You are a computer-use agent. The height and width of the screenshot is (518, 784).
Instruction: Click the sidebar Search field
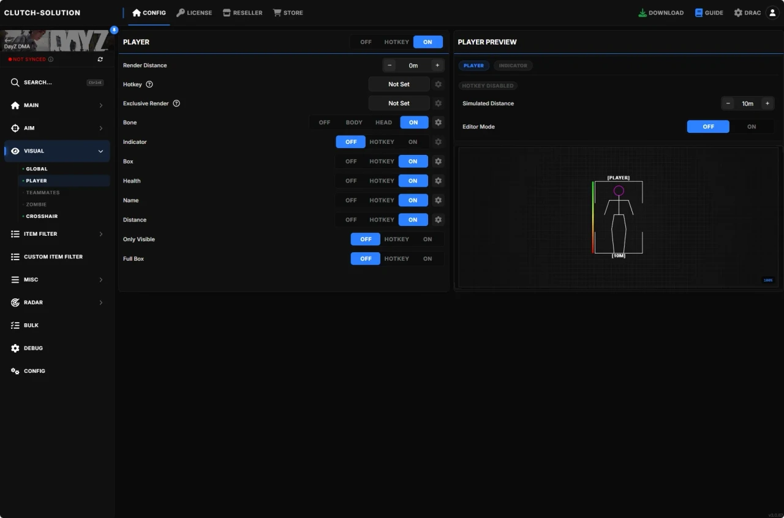pos(57,82)
